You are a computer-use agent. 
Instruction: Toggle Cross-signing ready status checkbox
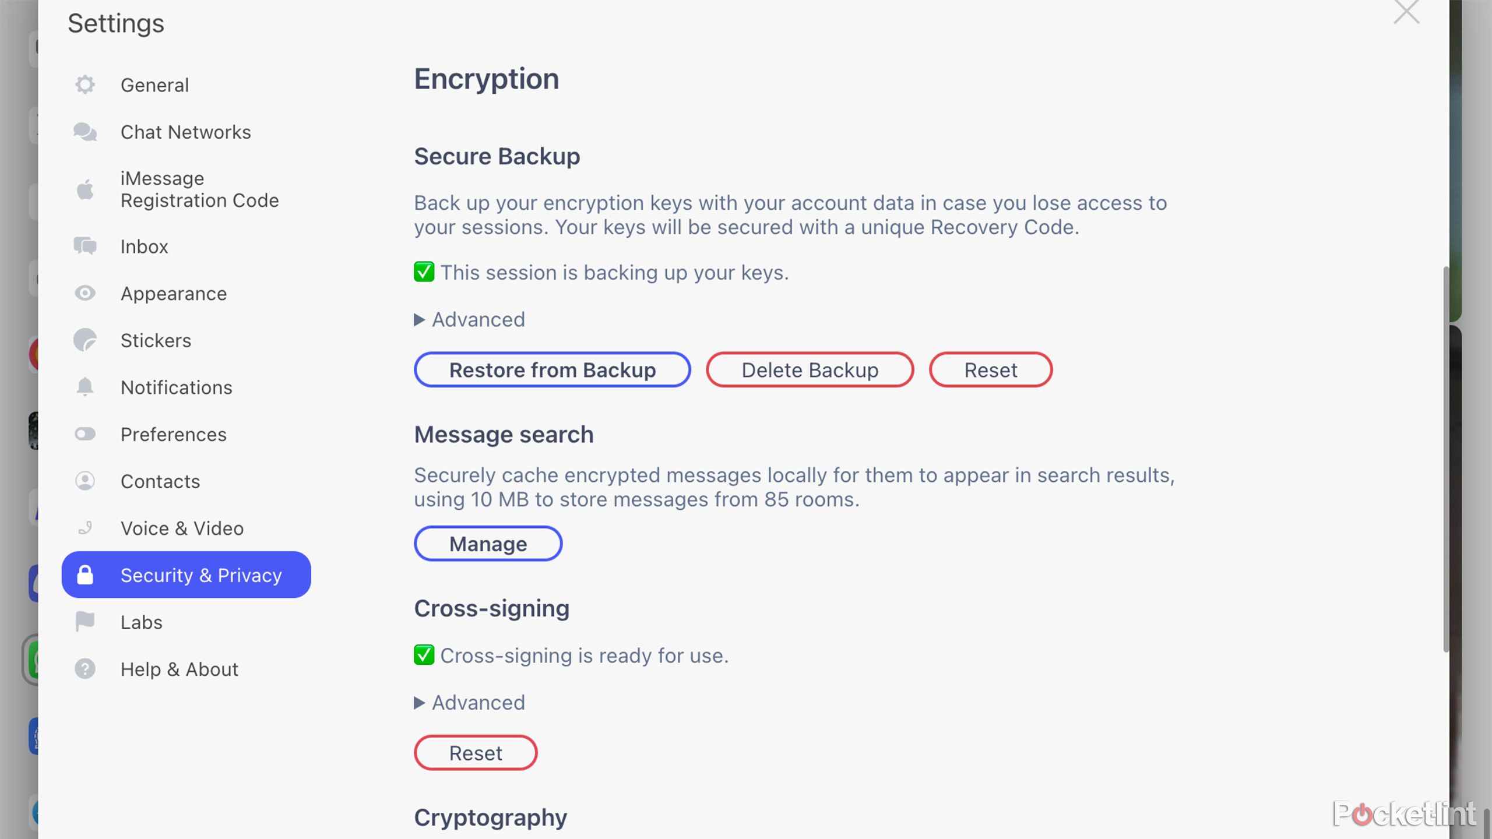[423, 655]
